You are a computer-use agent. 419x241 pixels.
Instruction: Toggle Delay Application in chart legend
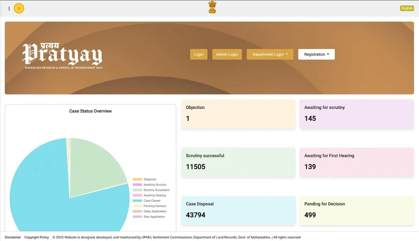pos(153,211)
